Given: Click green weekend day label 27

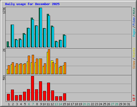Looking at the screenshot, I should (112, 104).
